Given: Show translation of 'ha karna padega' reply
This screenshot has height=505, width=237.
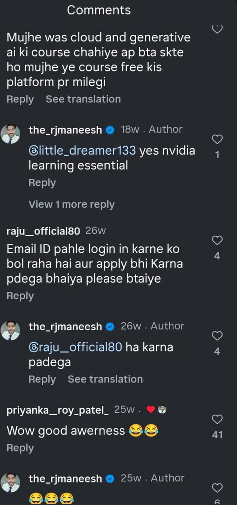Looking at the screenshot, I should click(105, 379).
